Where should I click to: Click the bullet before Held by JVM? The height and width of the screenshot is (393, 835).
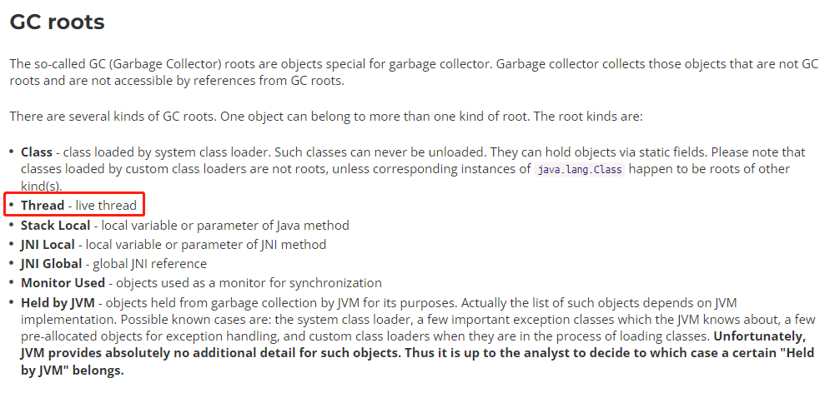click(x=12, y=303)
